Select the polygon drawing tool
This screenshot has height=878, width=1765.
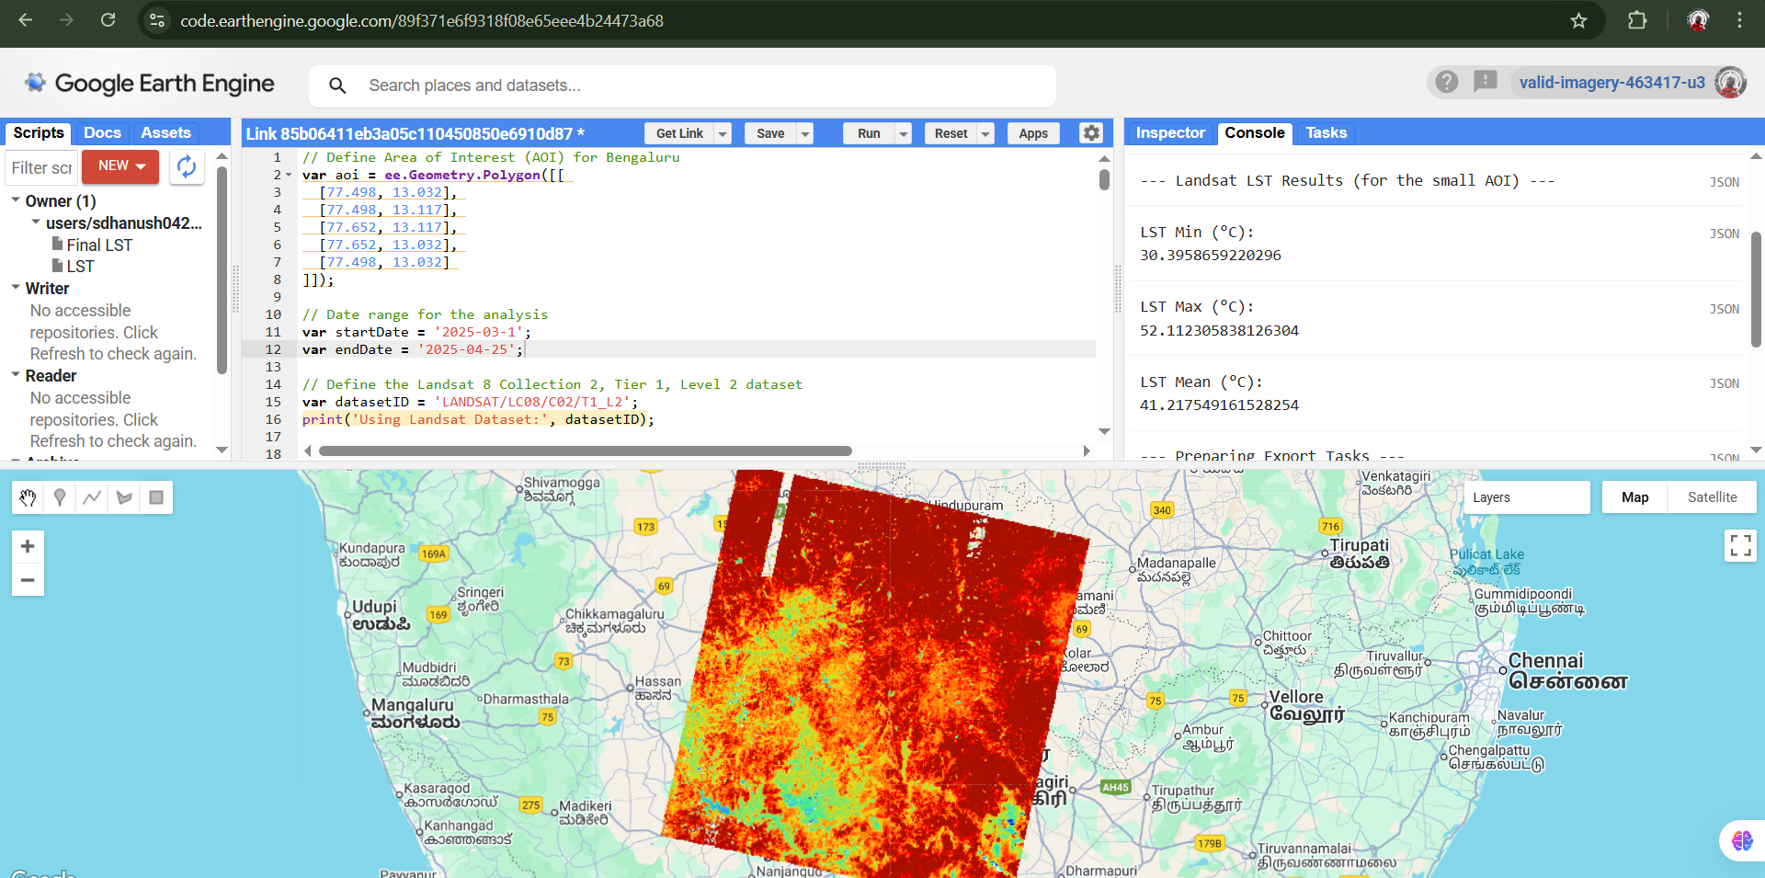pos(124,497)
